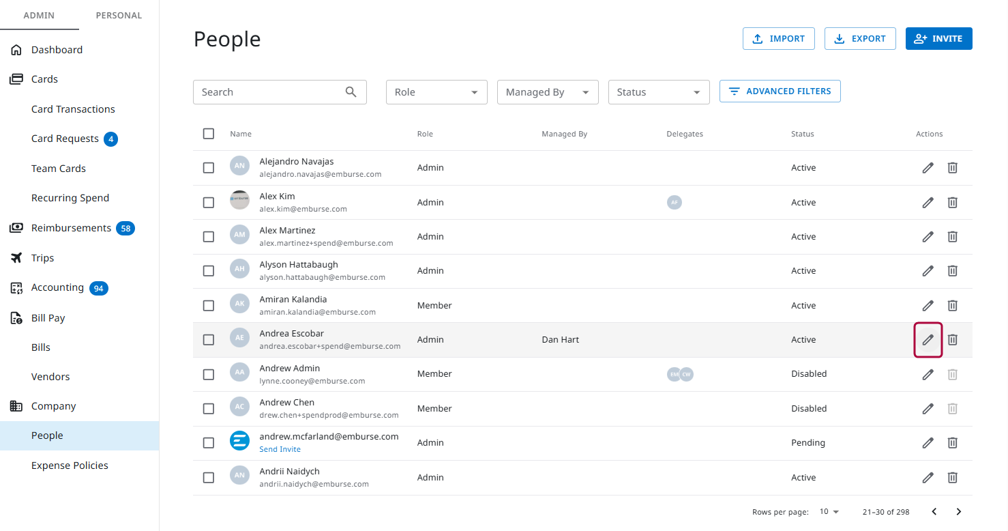Click the search magnifier icon

[351, 91]
